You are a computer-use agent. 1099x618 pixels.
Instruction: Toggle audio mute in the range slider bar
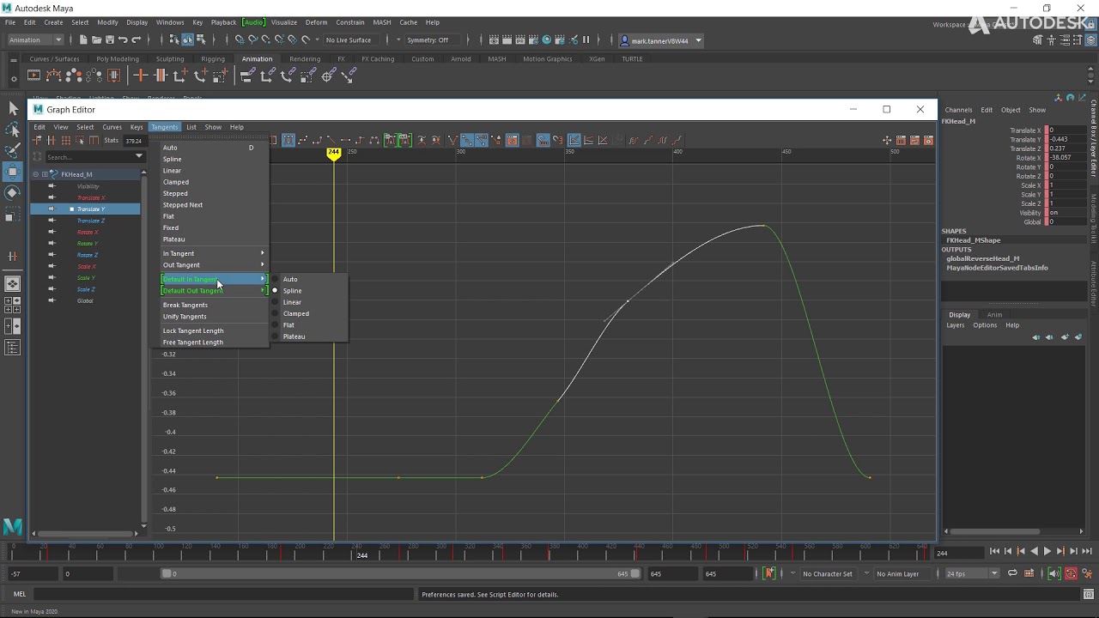1055,573
